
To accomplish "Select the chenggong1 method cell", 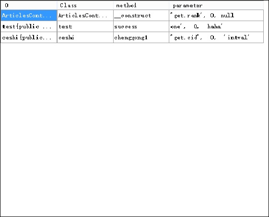I will pos(141,37).
